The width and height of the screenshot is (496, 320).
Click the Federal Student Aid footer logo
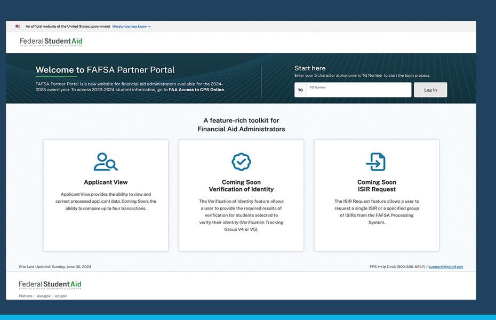(49, 284)
